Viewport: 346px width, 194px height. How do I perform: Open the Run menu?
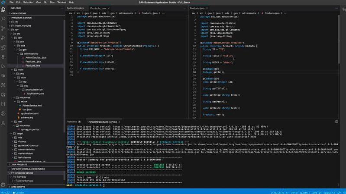52,2
